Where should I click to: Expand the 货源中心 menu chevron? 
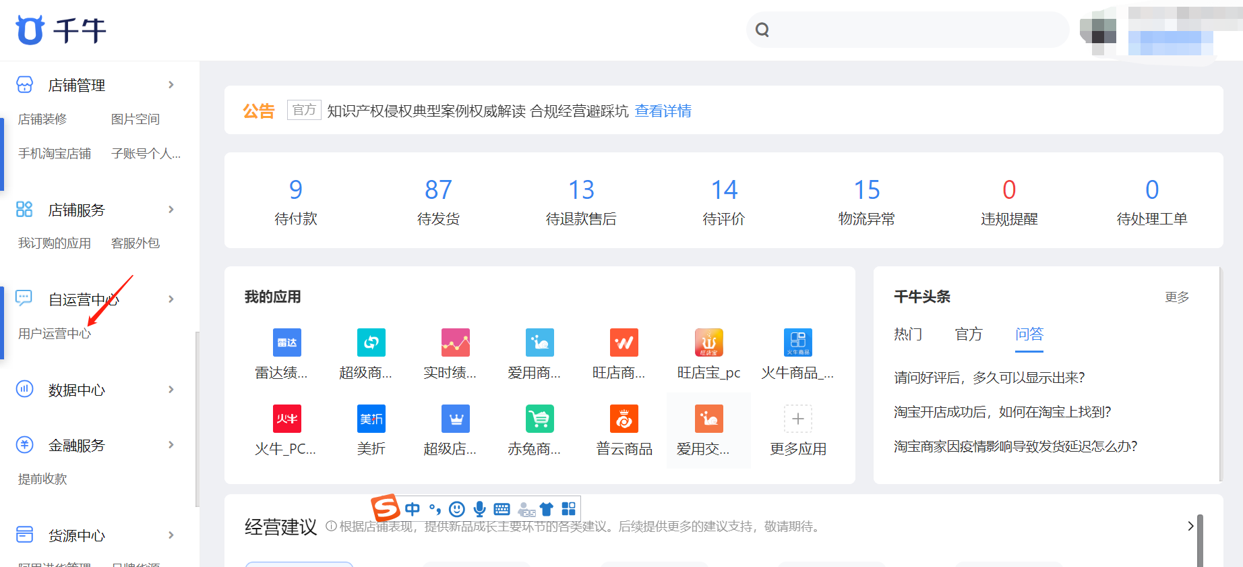pos(171,535)
